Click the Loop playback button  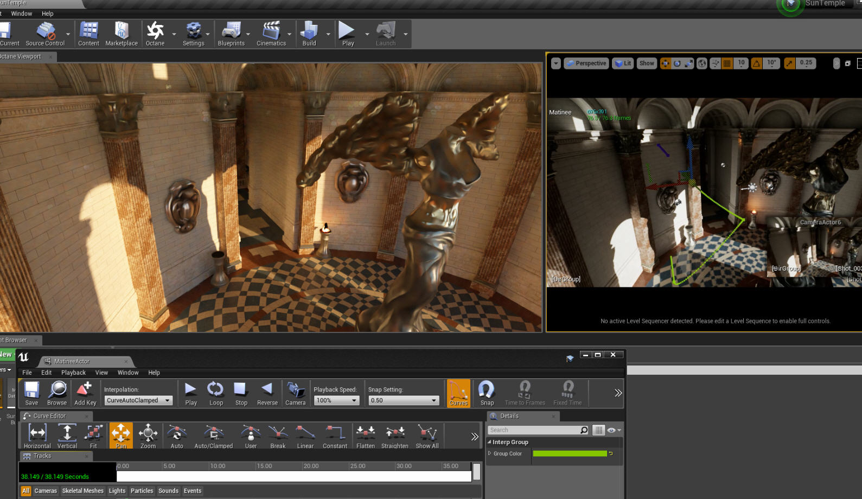click(216, 393)
